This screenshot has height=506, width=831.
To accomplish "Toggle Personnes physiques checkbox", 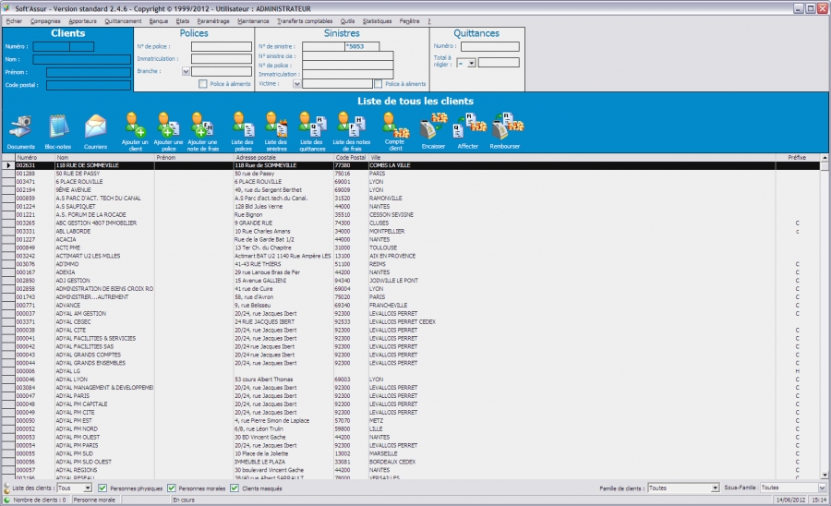I will (x=102, y=488).
